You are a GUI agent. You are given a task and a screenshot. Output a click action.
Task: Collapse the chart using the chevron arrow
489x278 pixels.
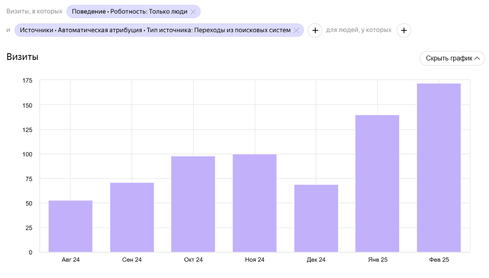[477, 58]
